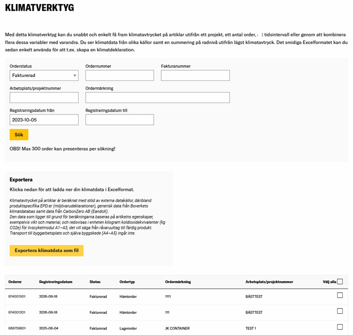Screen dimensions: 353x335
Task: Click date 2025-06-04 in table
Action: (48, 329)
